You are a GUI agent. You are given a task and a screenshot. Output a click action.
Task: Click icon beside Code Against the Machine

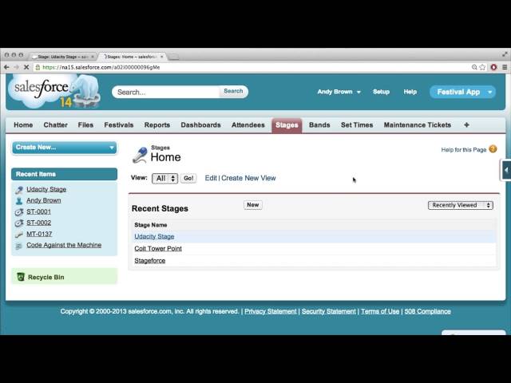pyautogui.click(x=19, y=246)
